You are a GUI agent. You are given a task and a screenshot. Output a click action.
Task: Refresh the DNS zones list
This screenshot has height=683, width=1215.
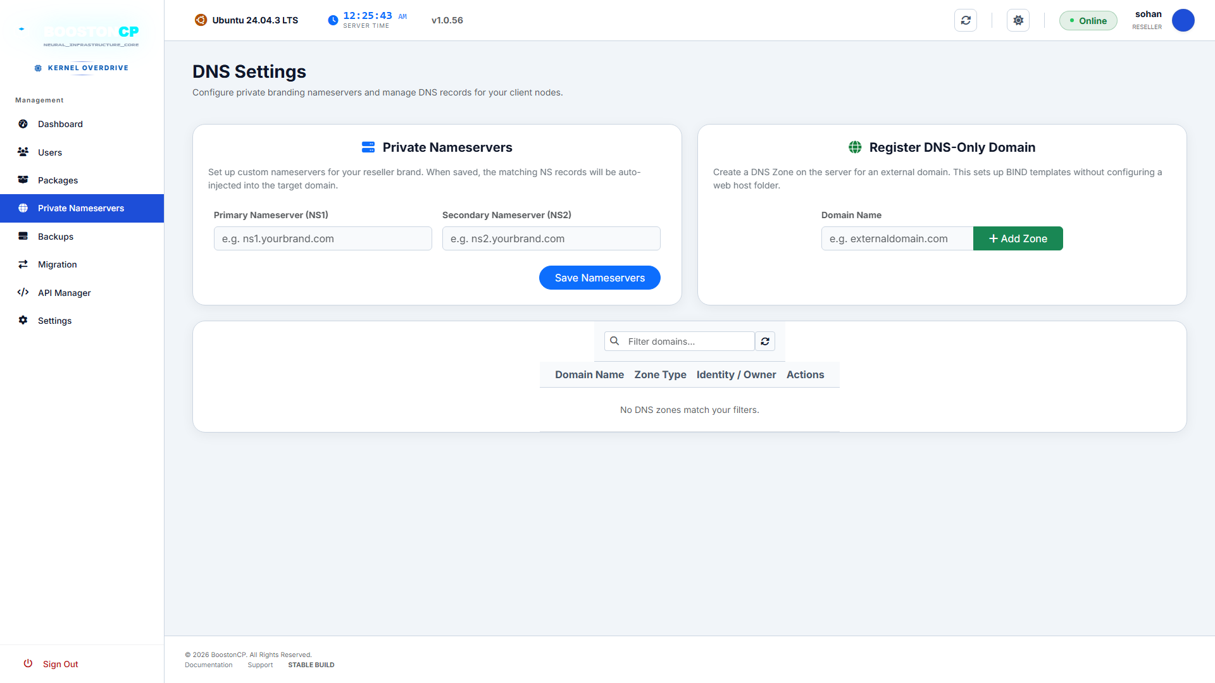[x=765, y=341]
